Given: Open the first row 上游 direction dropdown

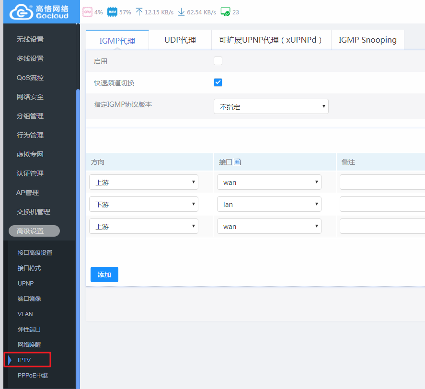Looking at the screenshot, I should 144,182.
